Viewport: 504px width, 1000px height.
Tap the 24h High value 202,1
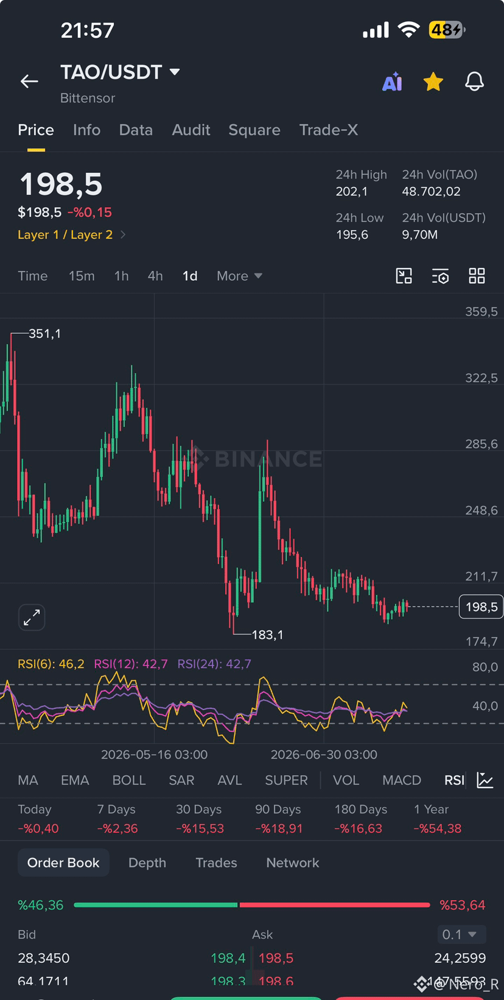click(x=352, y=191)
